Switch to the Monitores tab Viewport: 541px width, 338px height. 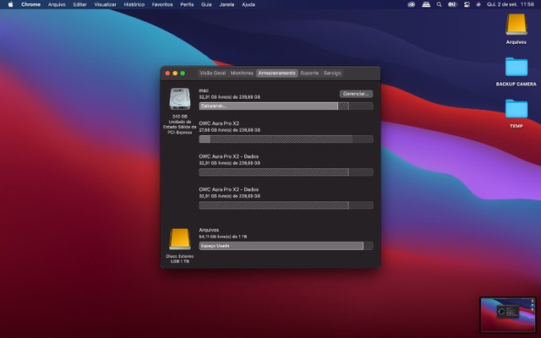(x=242, y=74)
